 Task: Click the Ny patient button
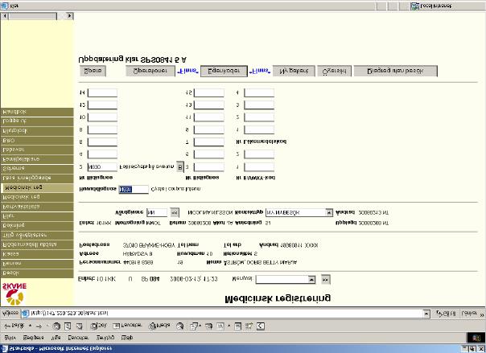coord(294,71)
